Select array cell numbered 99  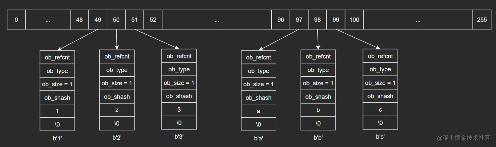click(x=336, y=20)
